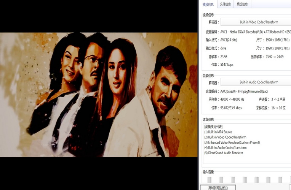This screenshot has width=291, height=190.
Task: Click the 滤镜使用列表 header in details box
Action: point(213,127)
